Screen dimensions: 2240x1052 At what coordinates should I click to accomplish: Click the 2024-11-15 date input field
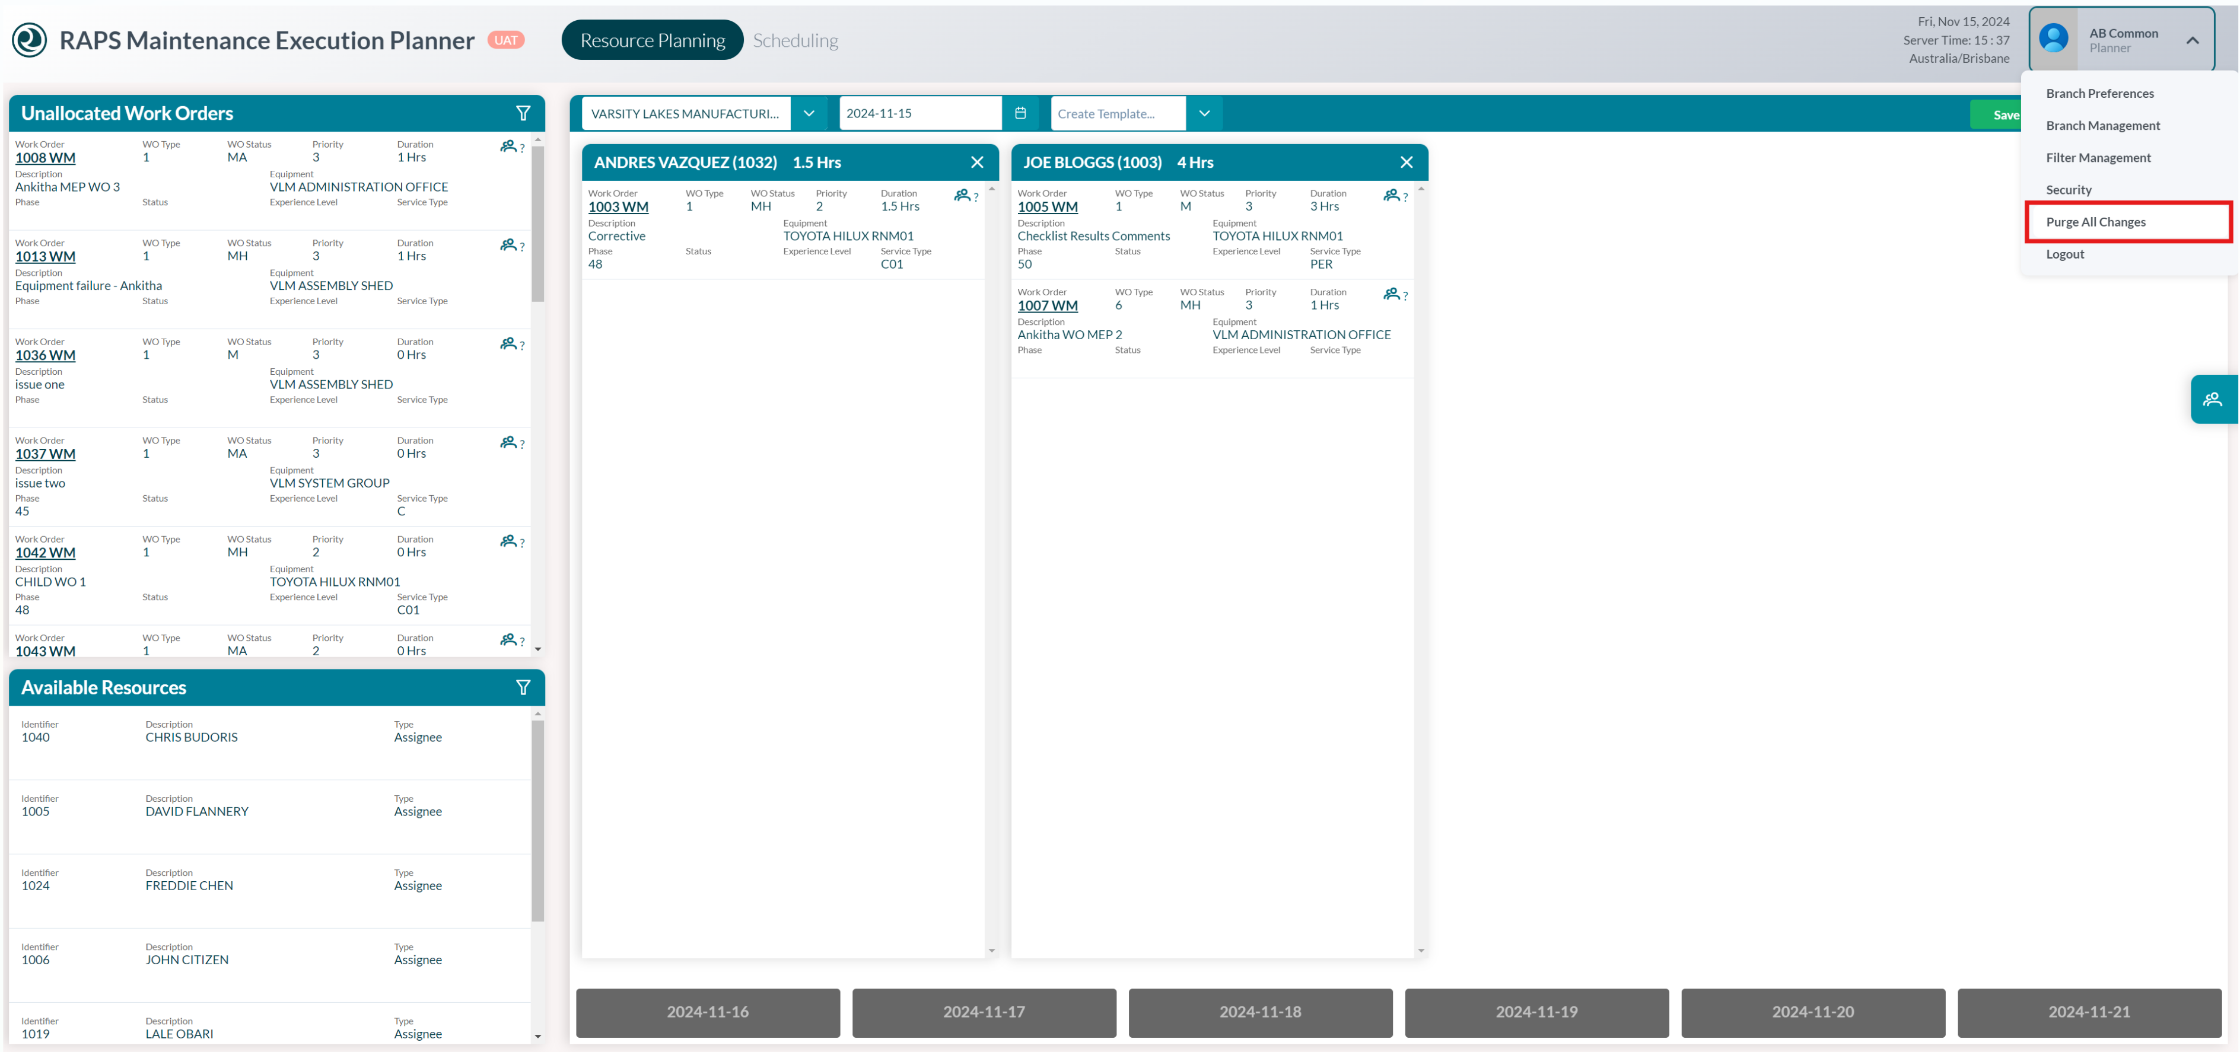point(920,113)
